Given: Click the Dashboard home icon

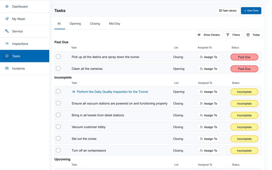Looking at the screenshot, I should 7,6.
